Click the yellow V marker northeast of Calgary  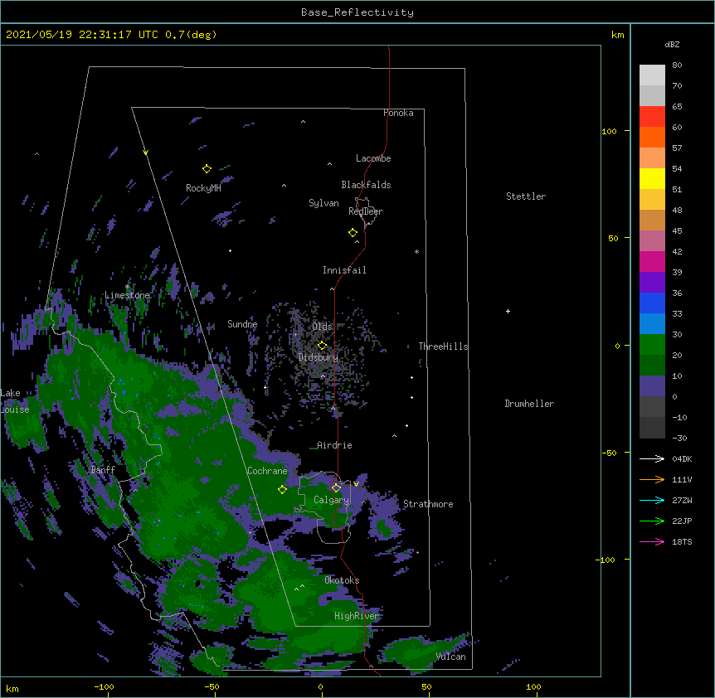pos(356,484)
